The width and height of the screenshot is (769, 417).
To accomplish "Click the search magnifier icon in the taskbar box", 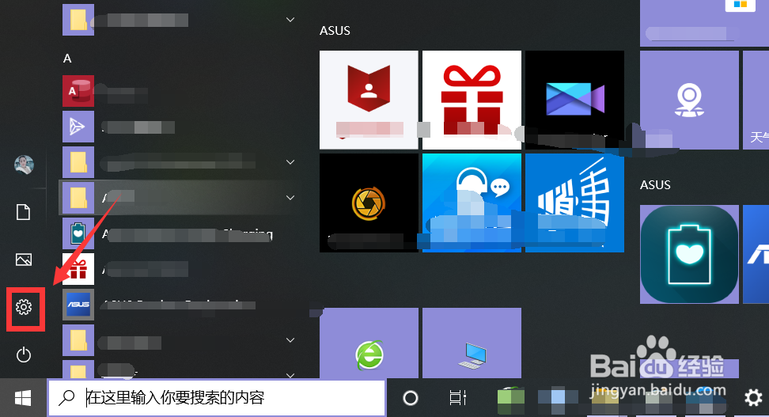I will 66,397.
